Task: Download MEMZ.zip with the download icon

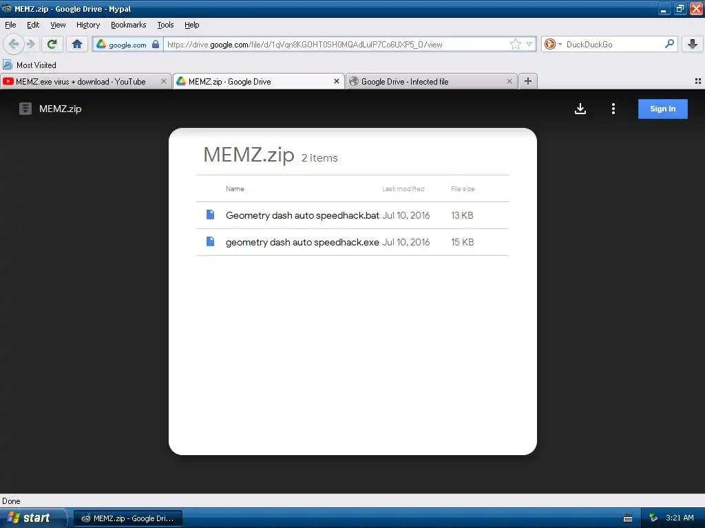Action: (x=580, y=109)
